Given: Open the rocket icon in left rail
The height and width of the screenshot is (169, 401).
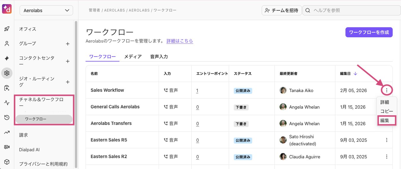Looking at the screenshot, I should click(x=7, y=29).
